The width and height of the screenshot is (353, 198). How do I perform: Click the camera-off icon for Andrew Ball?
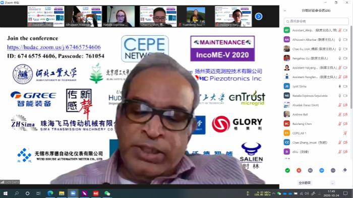[345, 114]
